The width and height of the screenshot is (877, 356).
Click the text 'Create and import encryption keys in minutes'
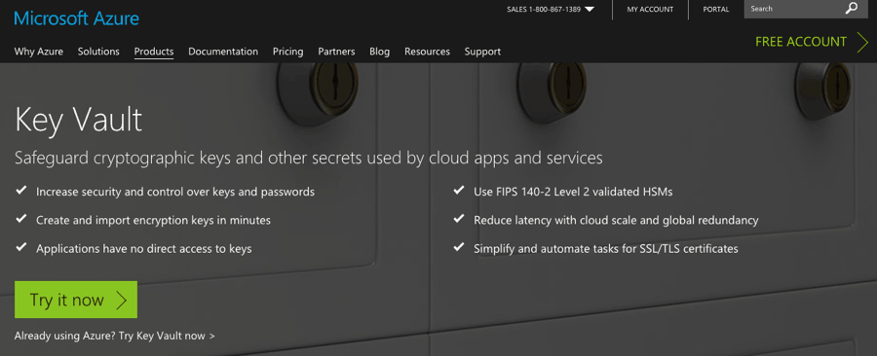pyautogui.click(x=153, y=221)
